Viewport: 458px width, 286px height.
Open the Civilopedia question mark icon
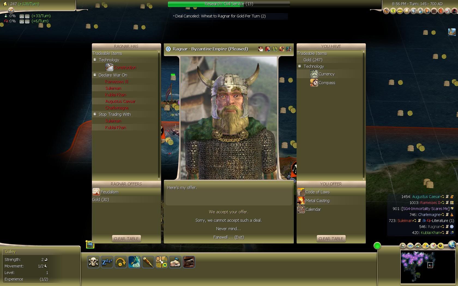[441, 246]
